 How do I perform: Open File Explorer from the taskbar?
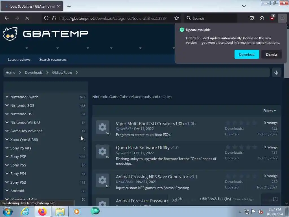click(60, 211)
